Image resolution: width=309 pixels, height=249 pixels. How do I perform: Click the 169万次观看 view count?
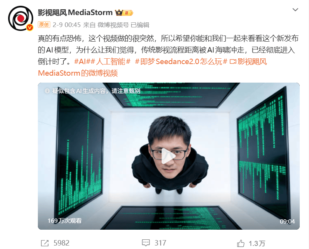(x=65, y=221)
